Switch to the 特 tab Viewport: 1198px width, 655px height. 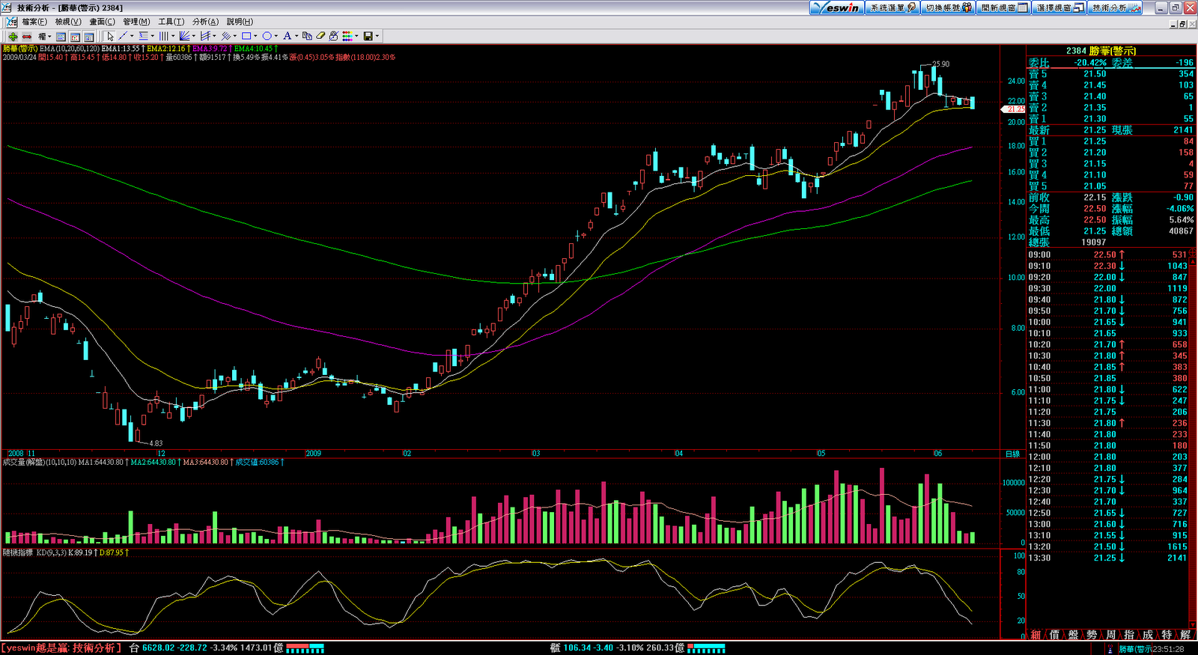click(x=1167, y=635)
